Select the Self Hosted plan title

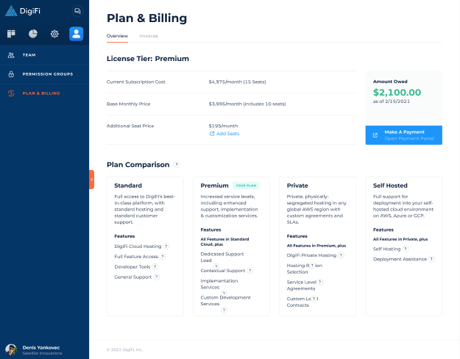click(x=390, y=185)
